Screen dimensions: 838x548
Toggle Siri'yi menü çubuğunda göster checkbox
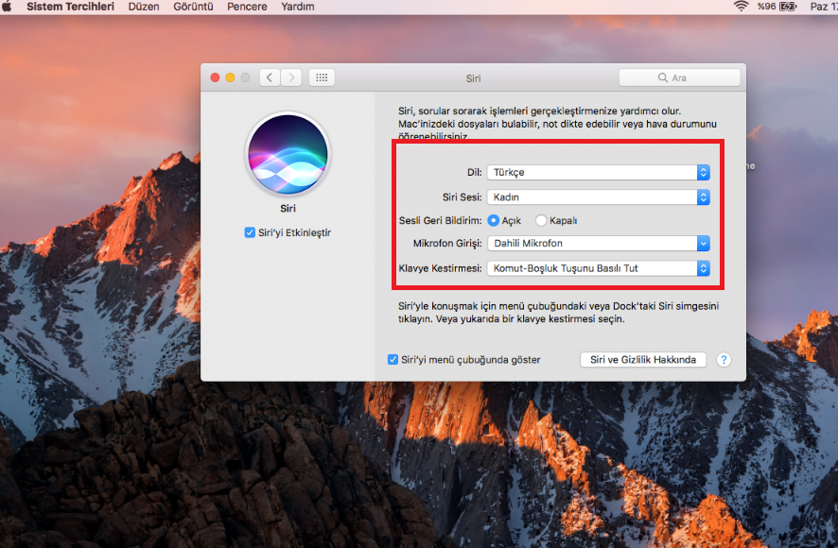pos(393,359)
